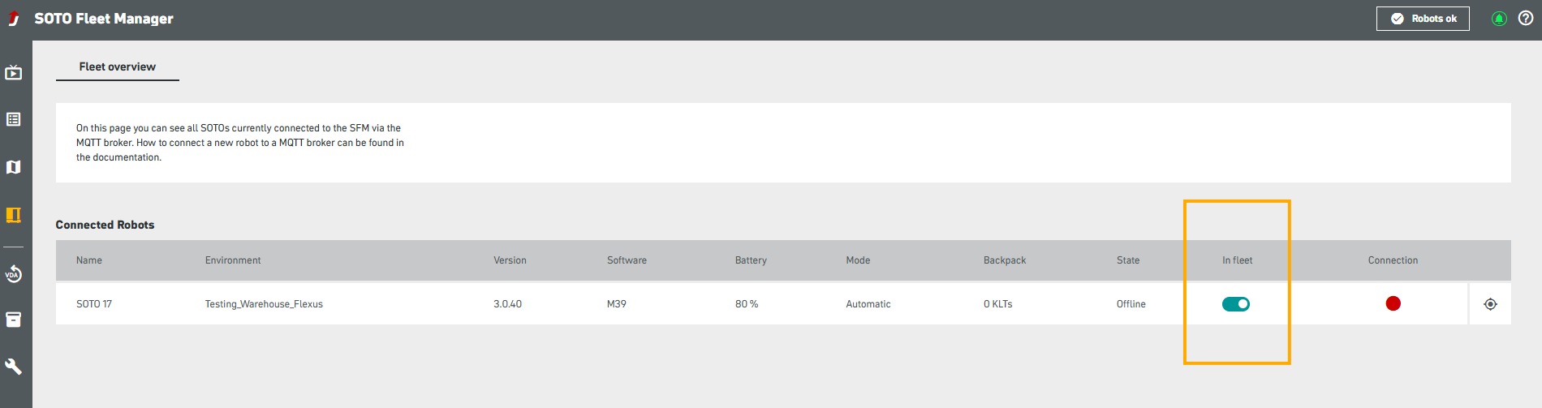The width and height of the screenshot is (1542, 408).
Task: Toggle SOTO 17 In fleet switch
Action: tap(1236, 304)
